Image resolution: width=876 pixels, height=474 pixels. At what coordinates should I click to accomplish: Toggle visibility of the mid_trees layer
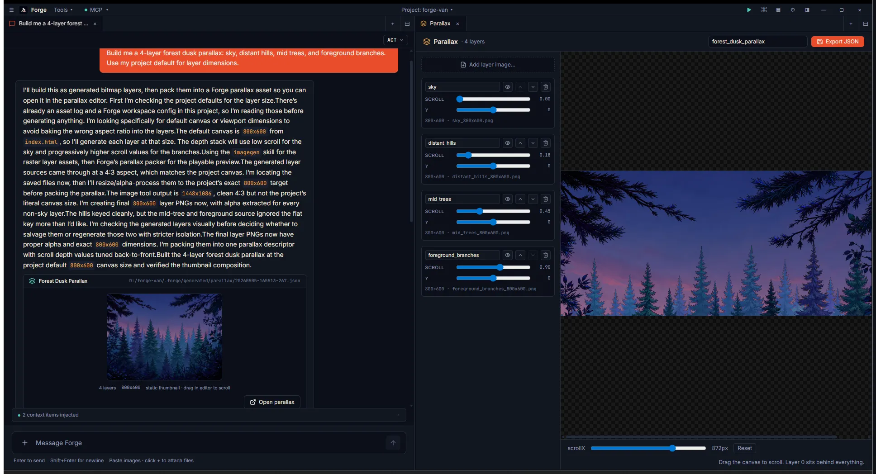508,199
